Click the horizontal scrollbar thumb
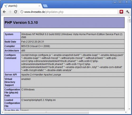This screenshot has width=132, height=115. [x=46, y=112]
